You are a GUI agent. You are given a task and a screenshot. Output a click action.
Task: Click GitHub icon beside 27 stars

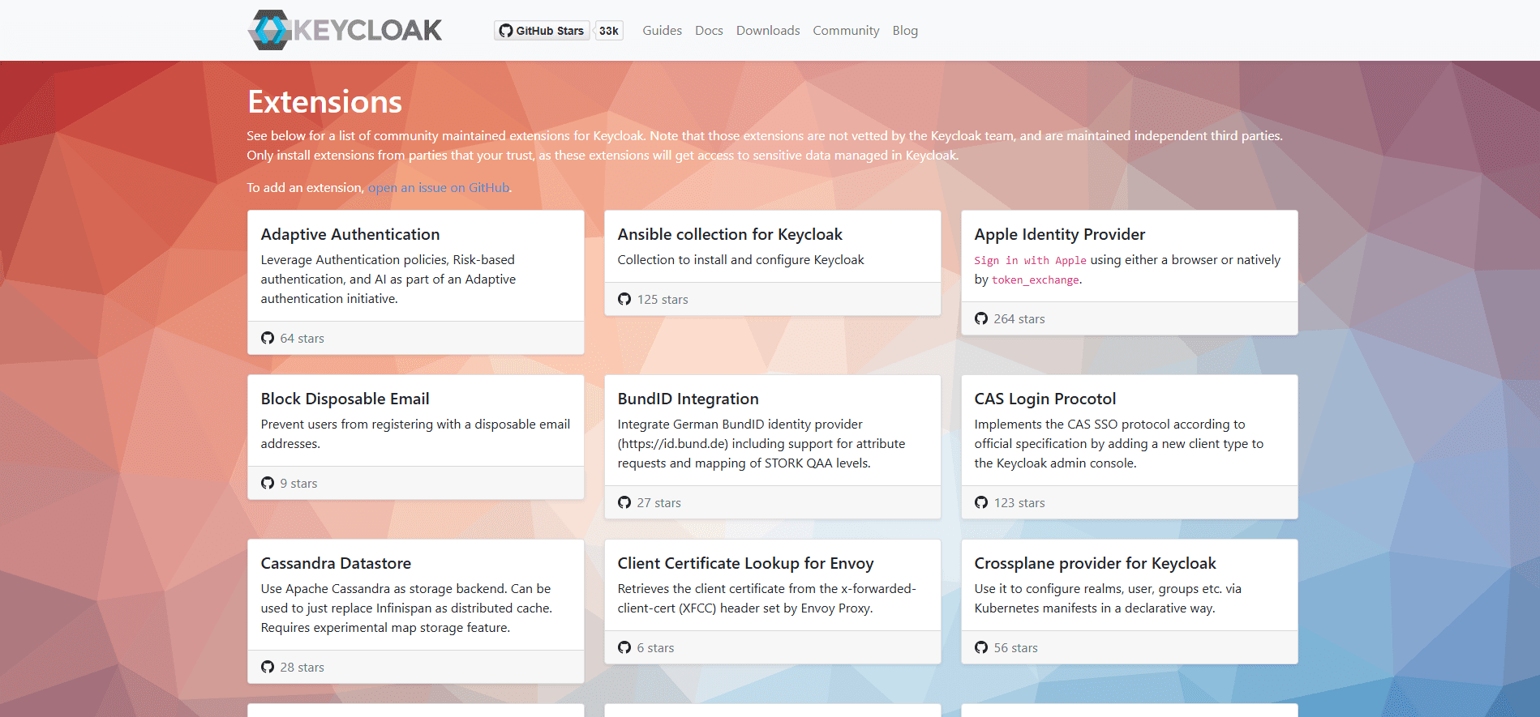click(x=624, y=503)
